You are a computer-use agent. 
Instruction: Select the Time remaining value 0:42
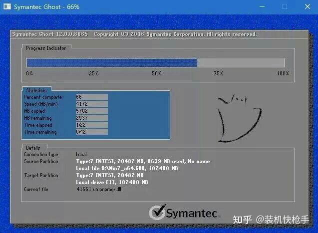[92, 132]
